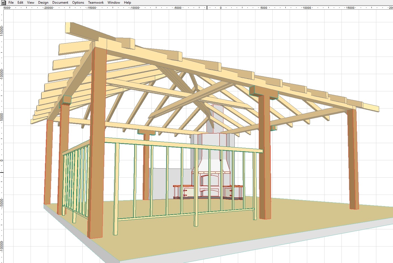The width and height of the screenshot is (393, 263).
Task: Open the File menu
Action: point(11,3)
